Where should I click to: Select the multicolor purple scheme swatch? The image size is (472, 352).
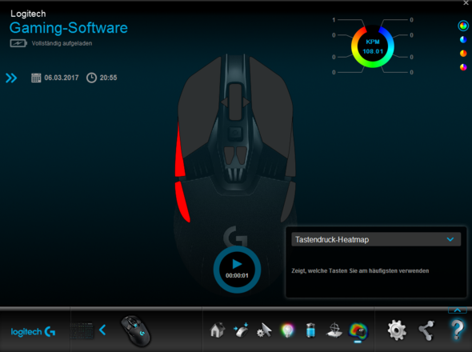463,67
